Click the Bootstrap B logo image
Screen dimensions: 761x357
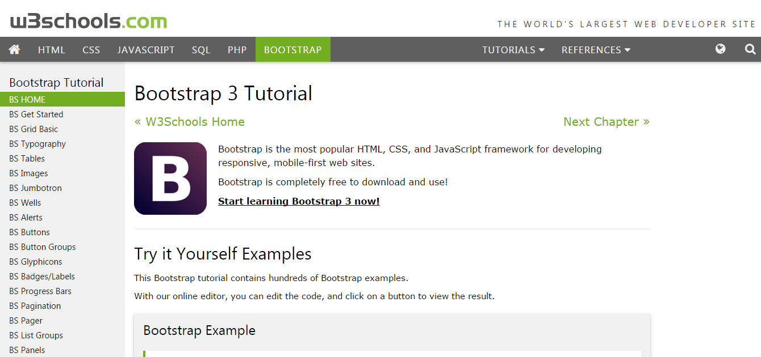(x=170, y=178)
